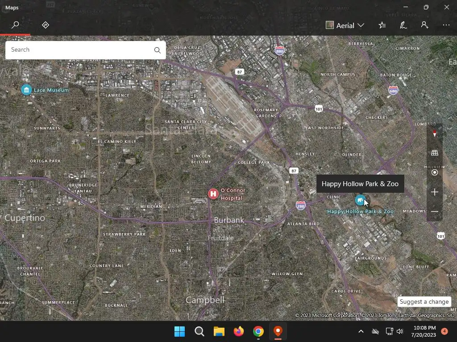Click the Suggest a change button
This screenshot has height=342, width=457.
[424, 301]
